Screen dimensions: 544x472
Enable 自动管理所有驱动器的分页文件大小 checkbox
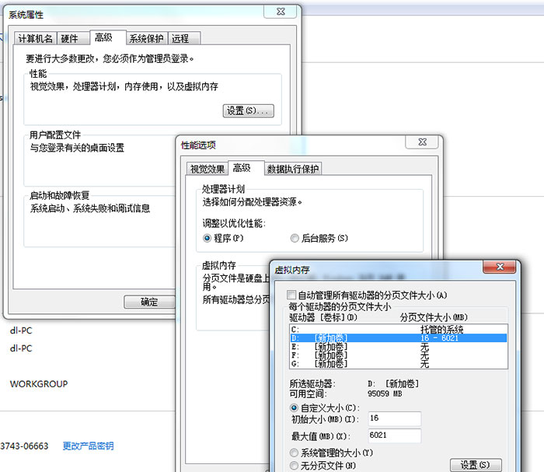pyautogui.click(x=291, y=295)
